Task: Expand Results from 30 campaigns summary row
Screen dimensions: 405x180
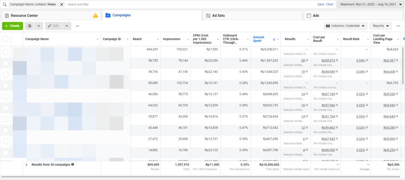Action: (26, 164)
